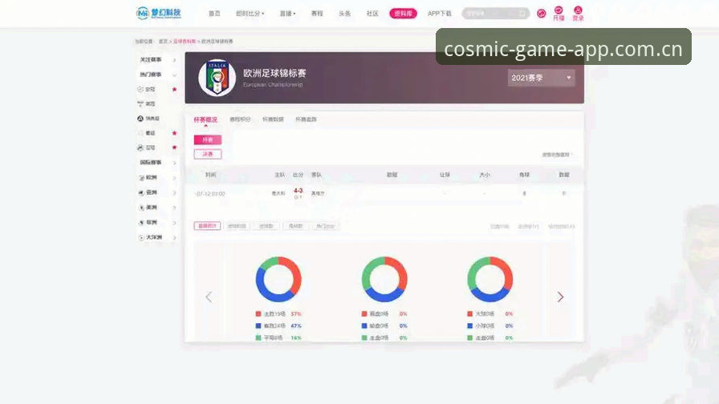The width and height of the screenshot is (719, 404).
Task: Go to 首页 in the top navigation
Action: [214, 14]
